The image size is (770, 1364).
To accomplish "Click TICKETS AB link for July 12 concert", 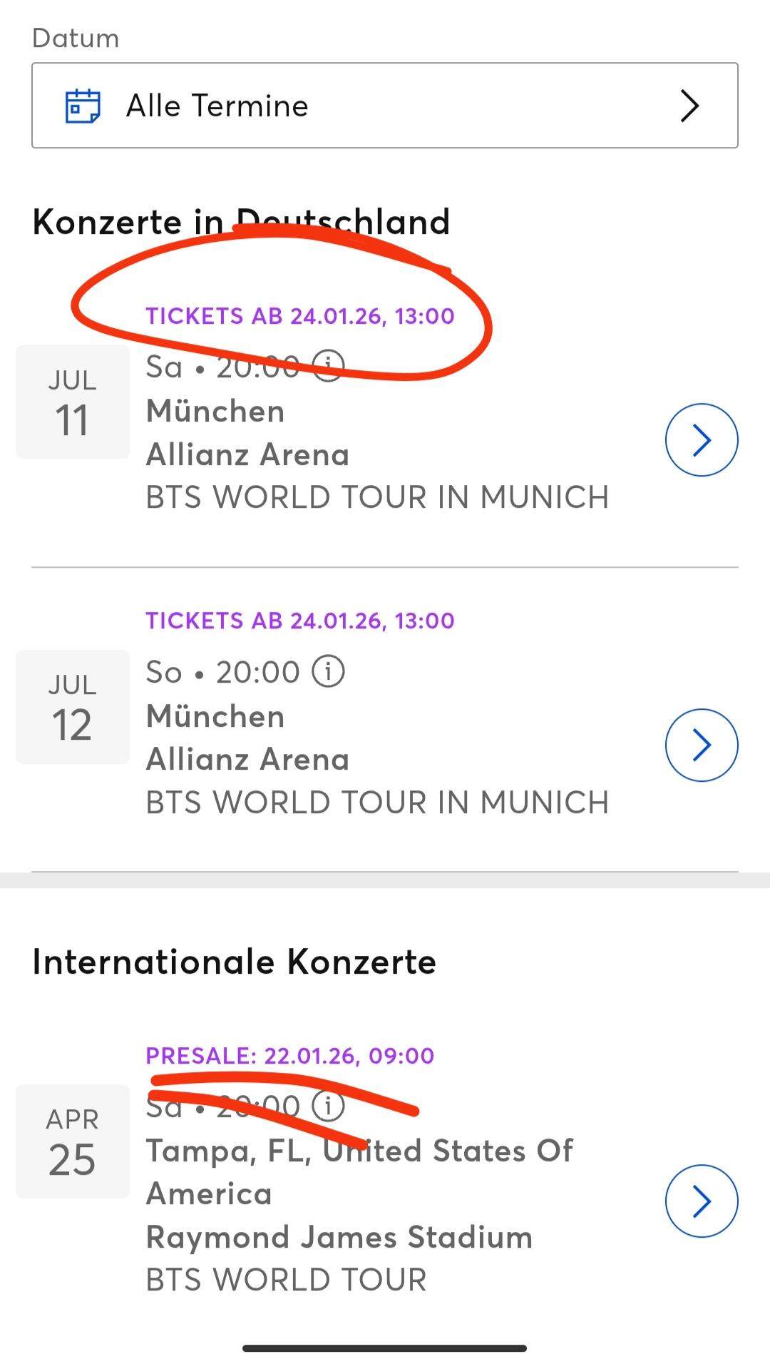I will tap(299, 621).
